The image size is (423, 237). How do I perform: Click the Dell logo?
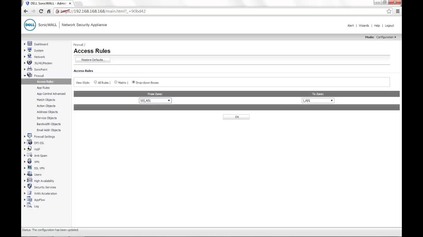point(30,25)
